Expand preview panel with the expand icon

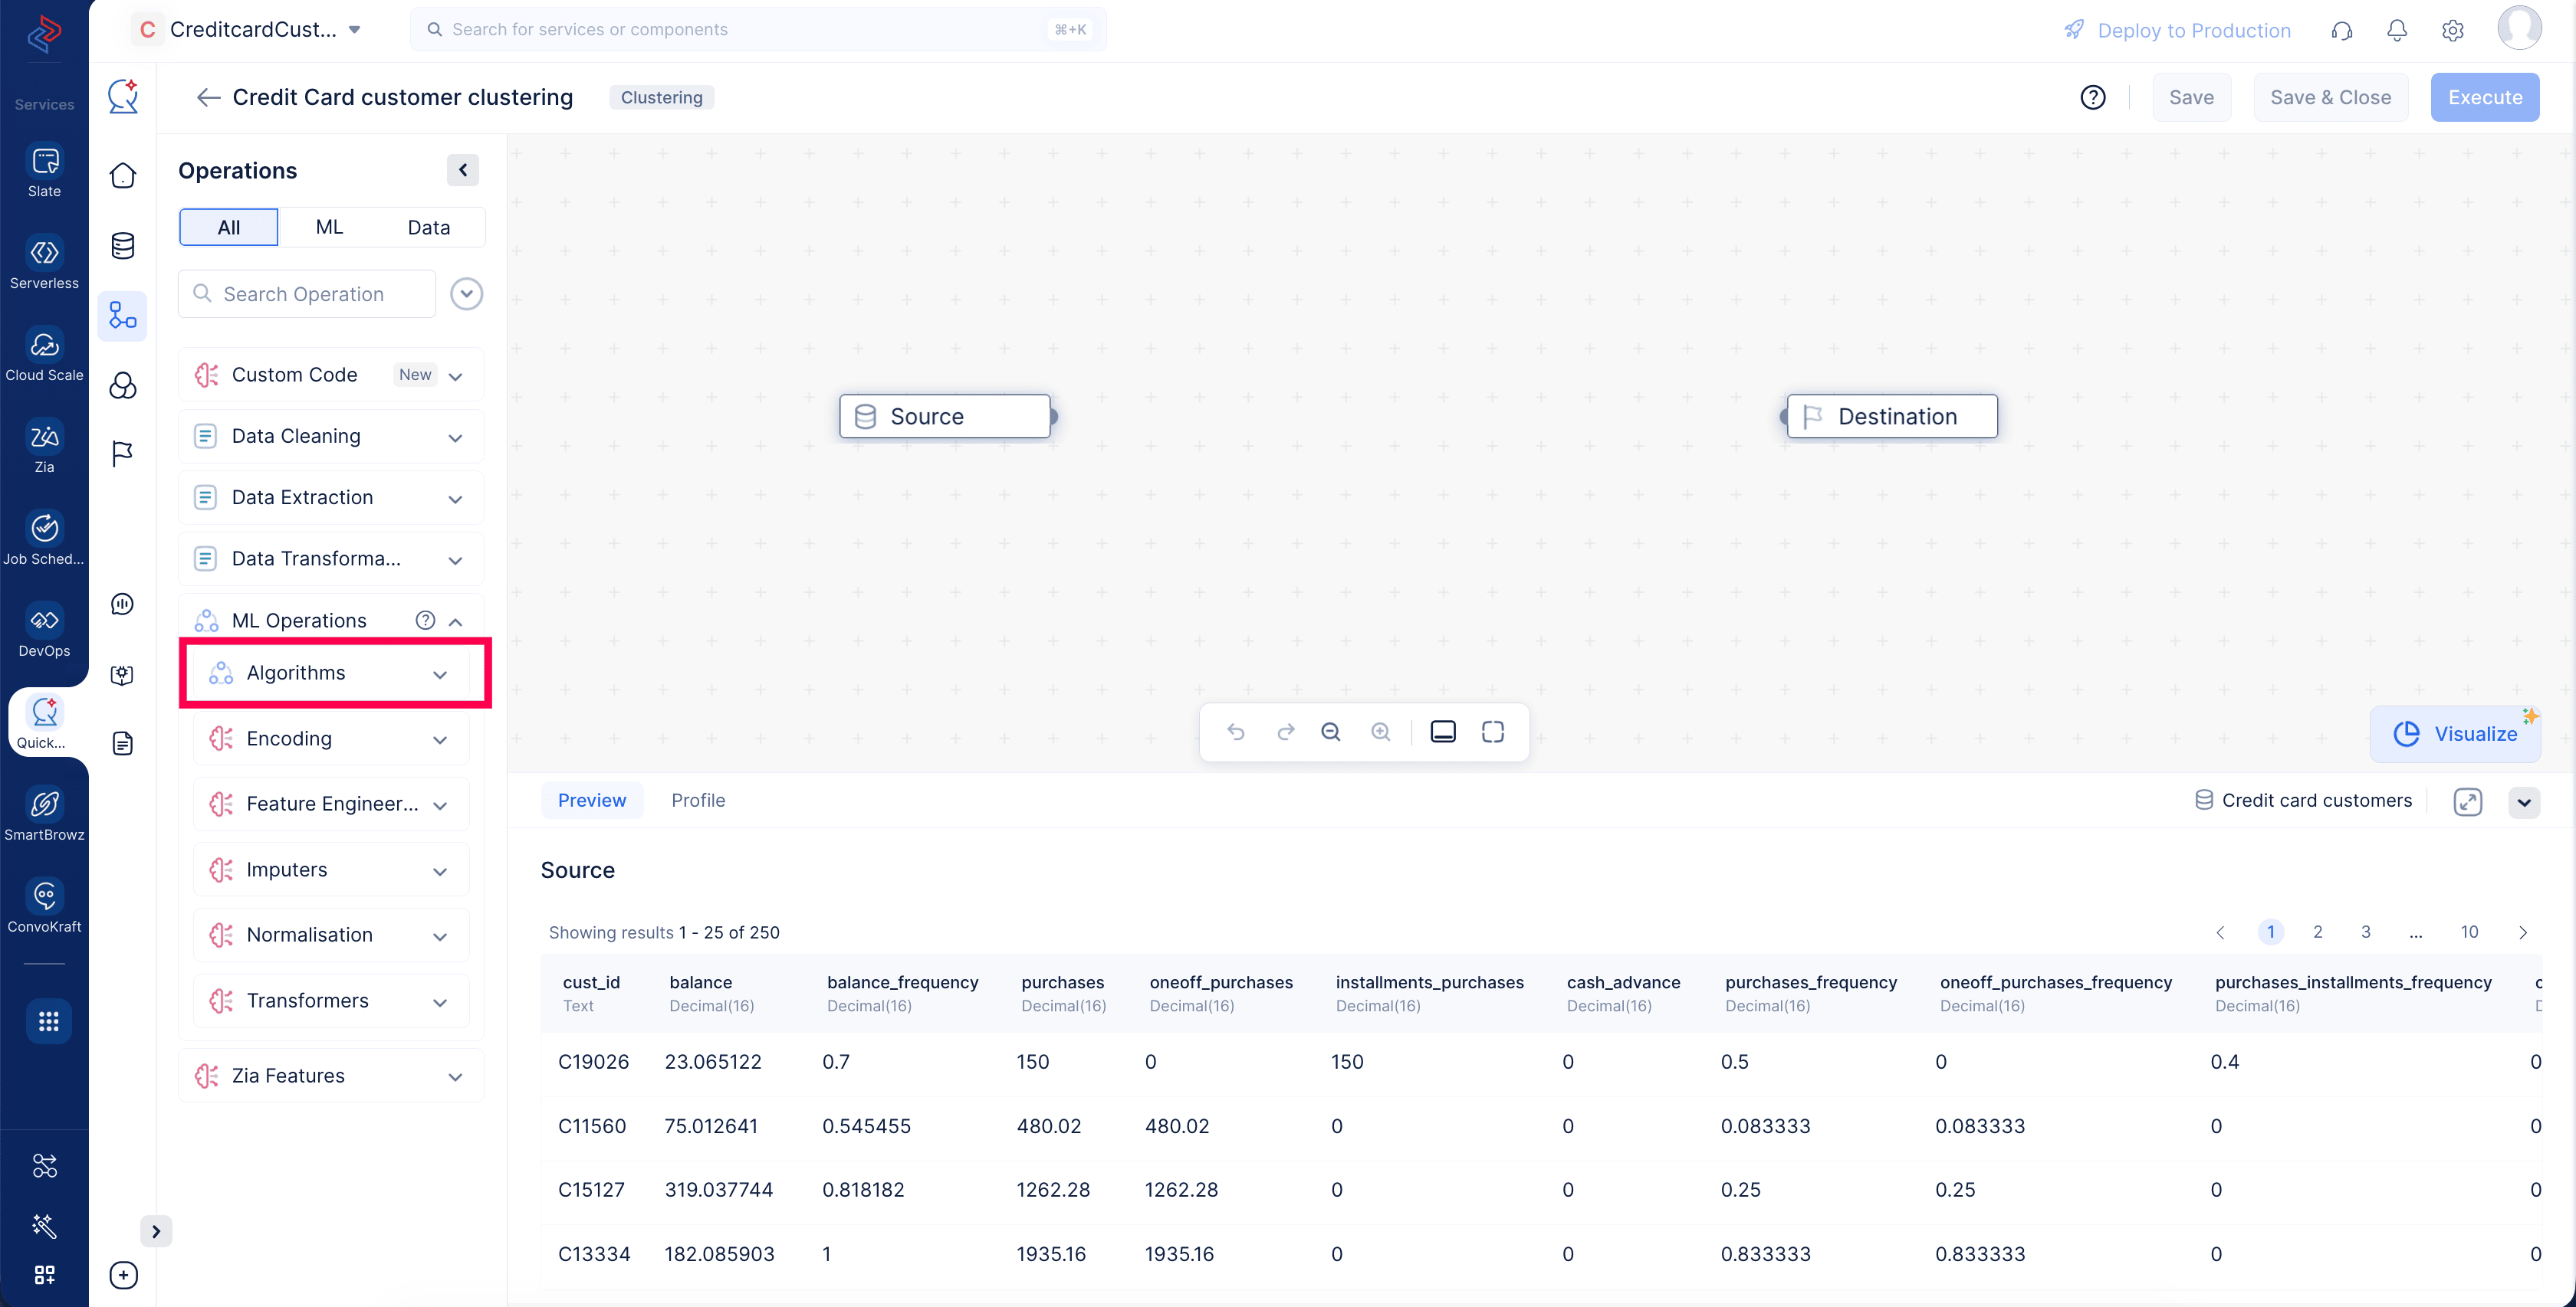click(x=2467, y=801)
